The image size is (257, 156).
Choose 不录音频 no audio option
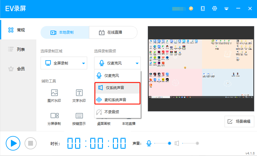tap(117, 112)
